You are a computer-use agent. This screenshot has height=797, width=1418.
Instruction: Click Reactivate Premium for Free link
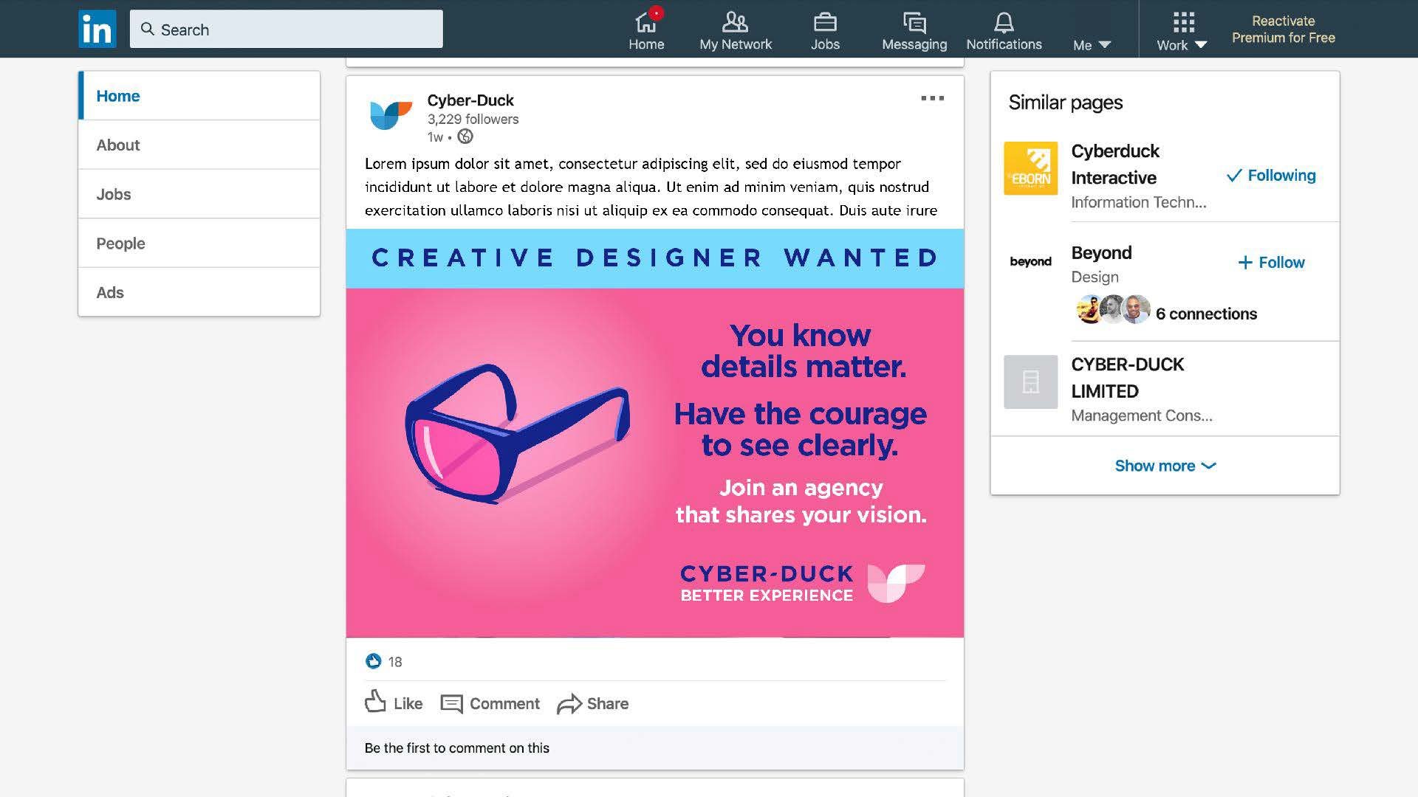coord(1284,30)
